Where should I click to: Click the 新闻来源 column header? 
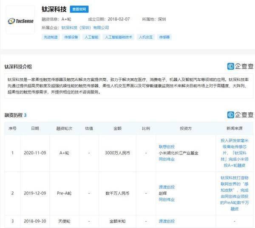pos(235,128)
